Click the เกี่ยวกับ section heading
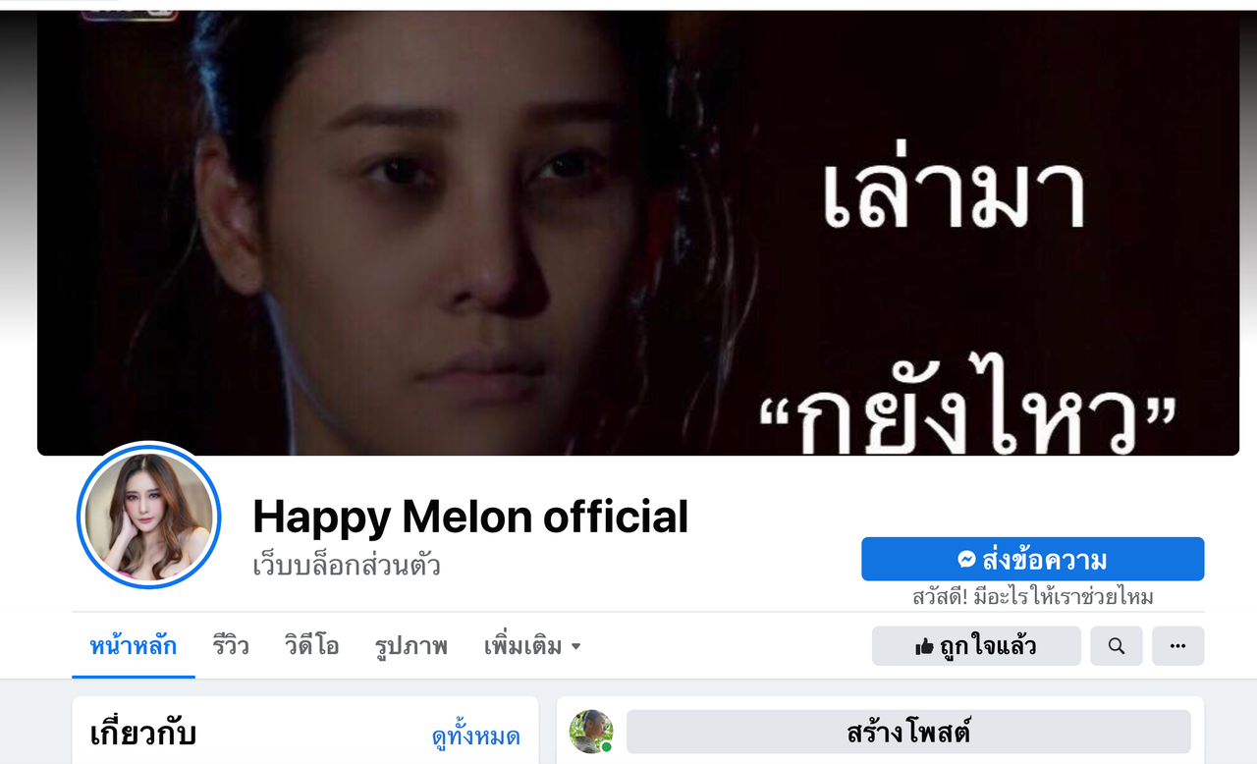1257x764 pixels. tap(143, 734)
